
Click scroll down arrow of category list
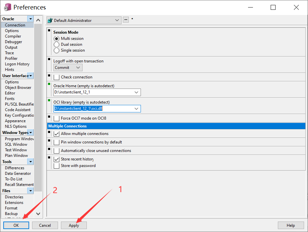[x=38, y=214]
